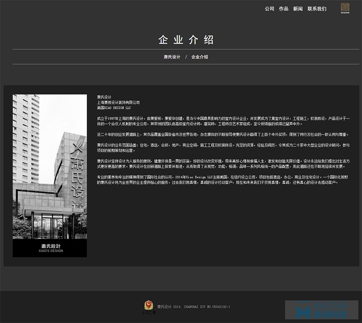Open the 作品 menu item

[x=284, y=9]
